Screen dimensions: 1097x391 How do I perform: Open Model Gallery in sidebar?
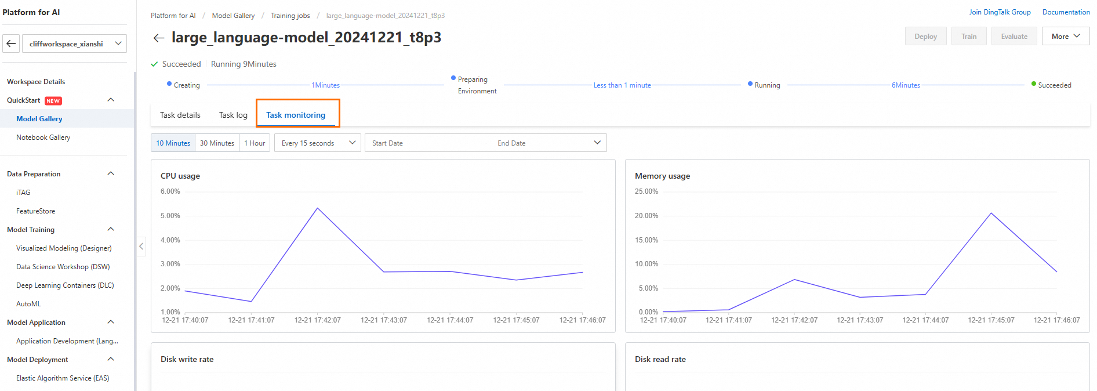click(x=39, y=119)
